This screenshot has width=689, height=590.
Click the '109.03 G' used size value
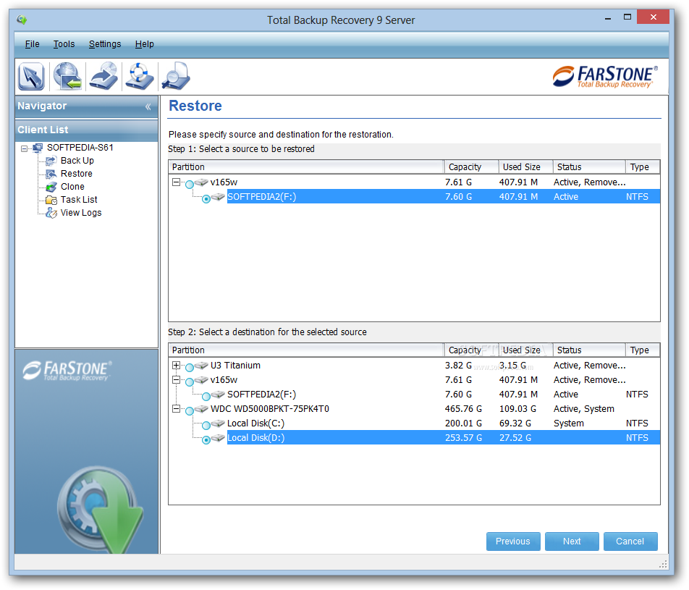518,409
